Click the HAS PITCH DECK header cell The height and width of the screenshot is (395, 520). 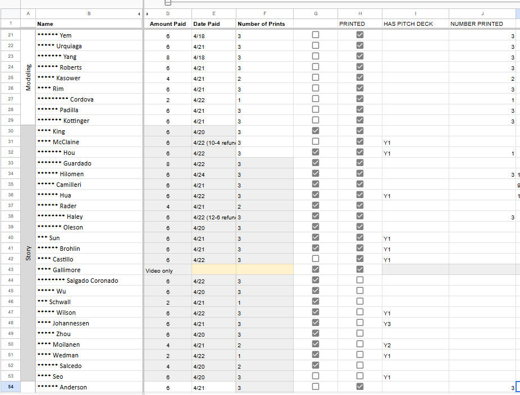[416, 24]
